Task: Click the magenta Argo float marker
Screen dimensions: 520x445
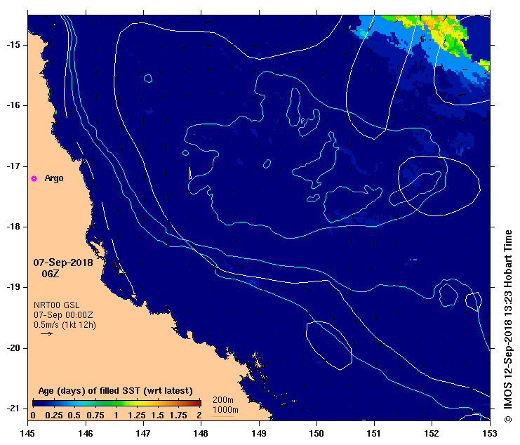Action: click(34, 179)
